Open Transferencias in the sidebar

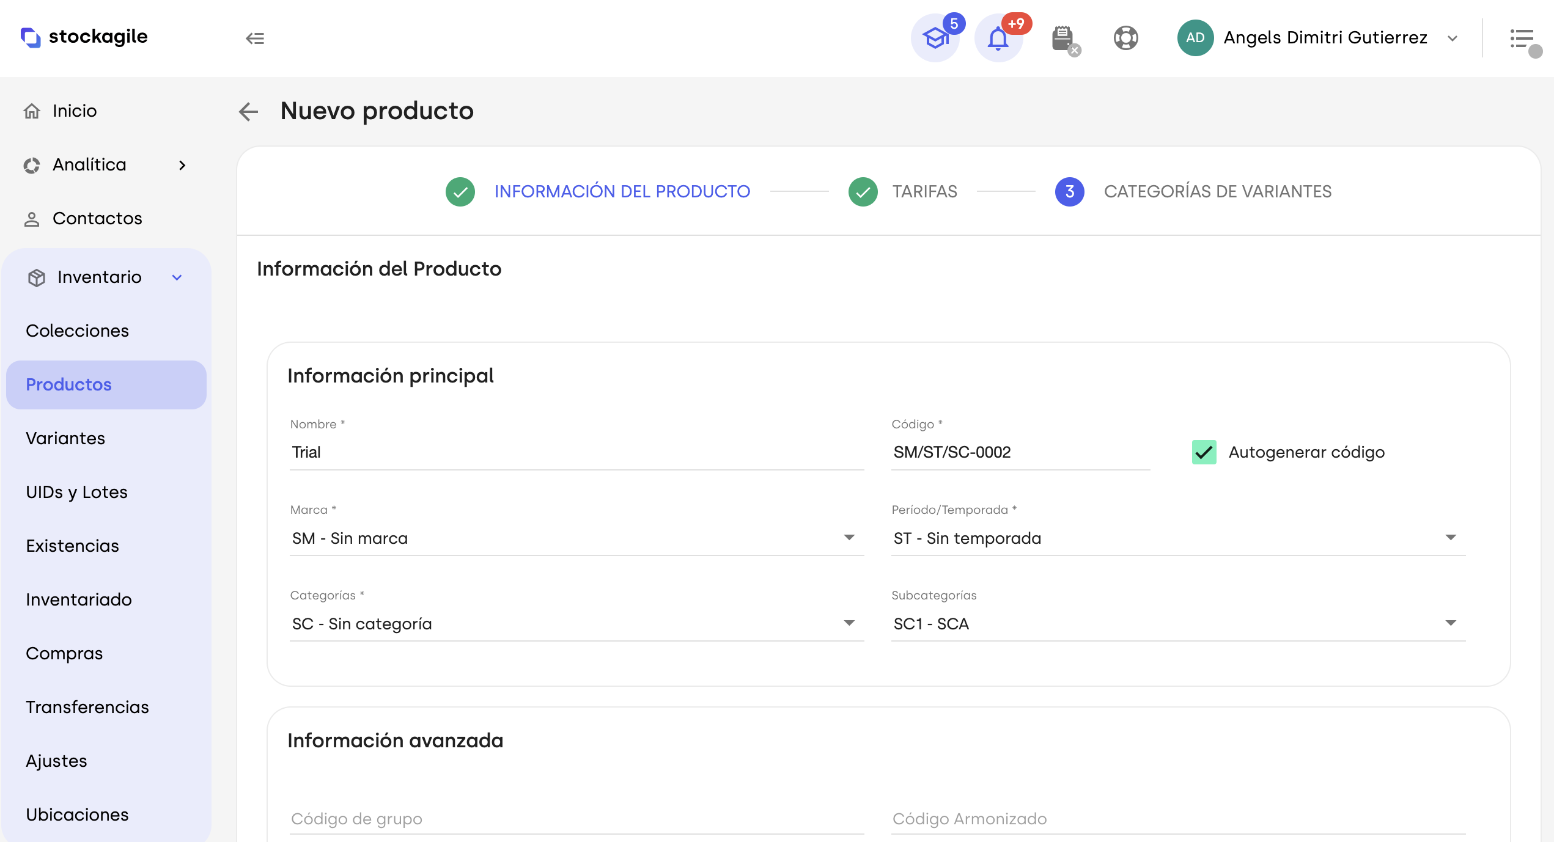pyautogui.click(x=87, y=708)
